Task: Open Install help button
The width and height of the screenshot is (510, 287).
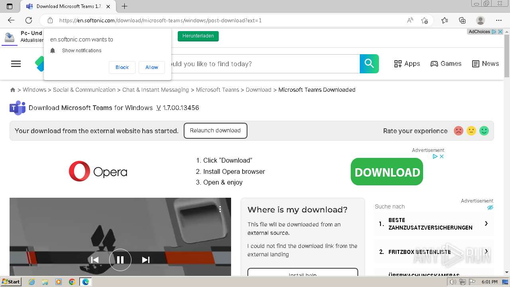Action: click(x=303, y=273)
